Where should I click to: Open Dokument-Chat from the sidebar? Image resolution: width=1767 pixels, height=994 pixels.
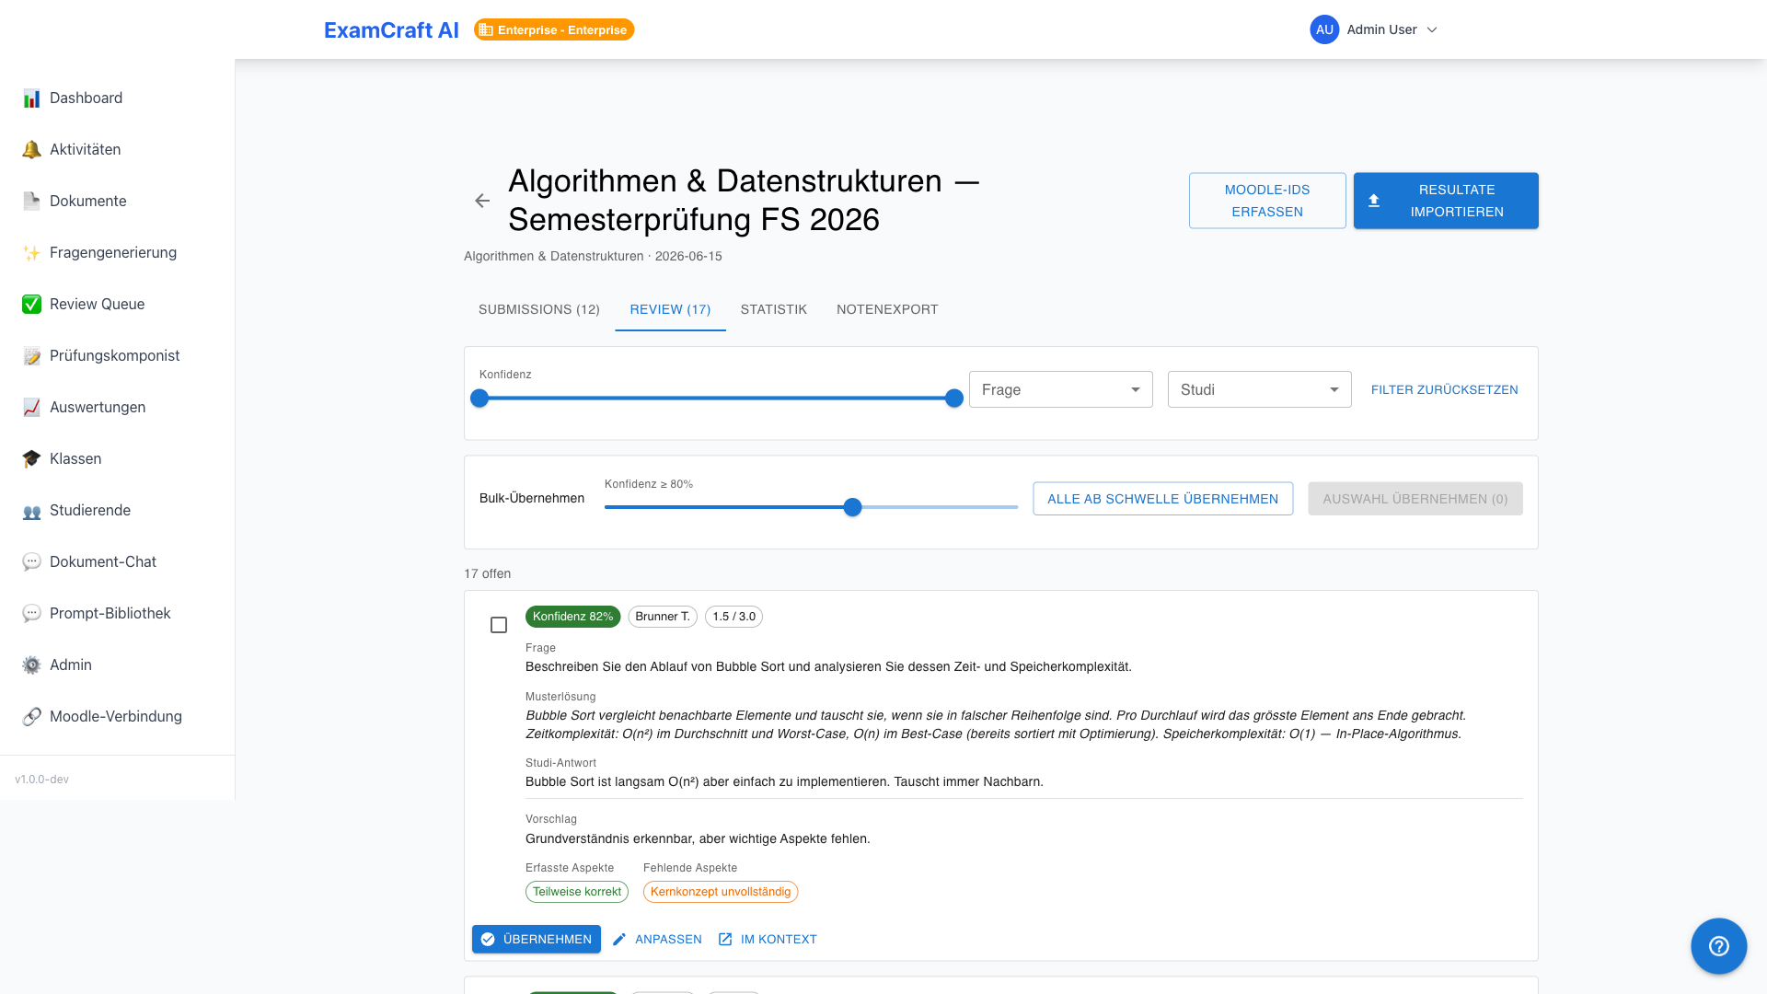point(118,562)
